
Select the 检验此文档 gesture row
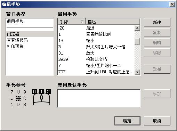tap(96, 59)
